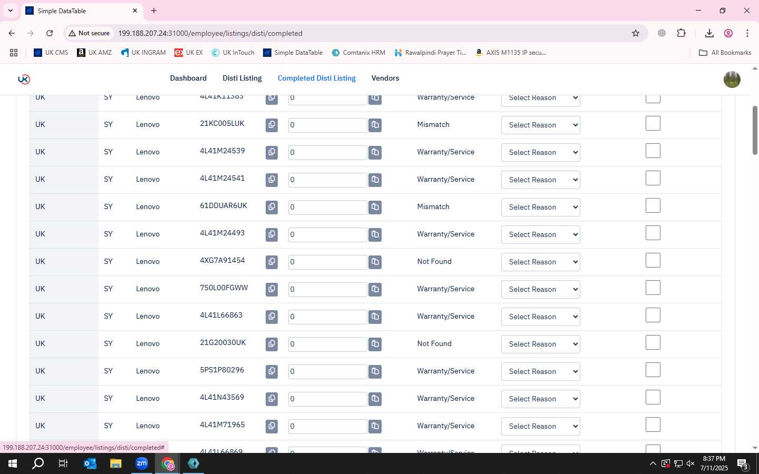Click the UK logo in the navbar

point(24,79)
